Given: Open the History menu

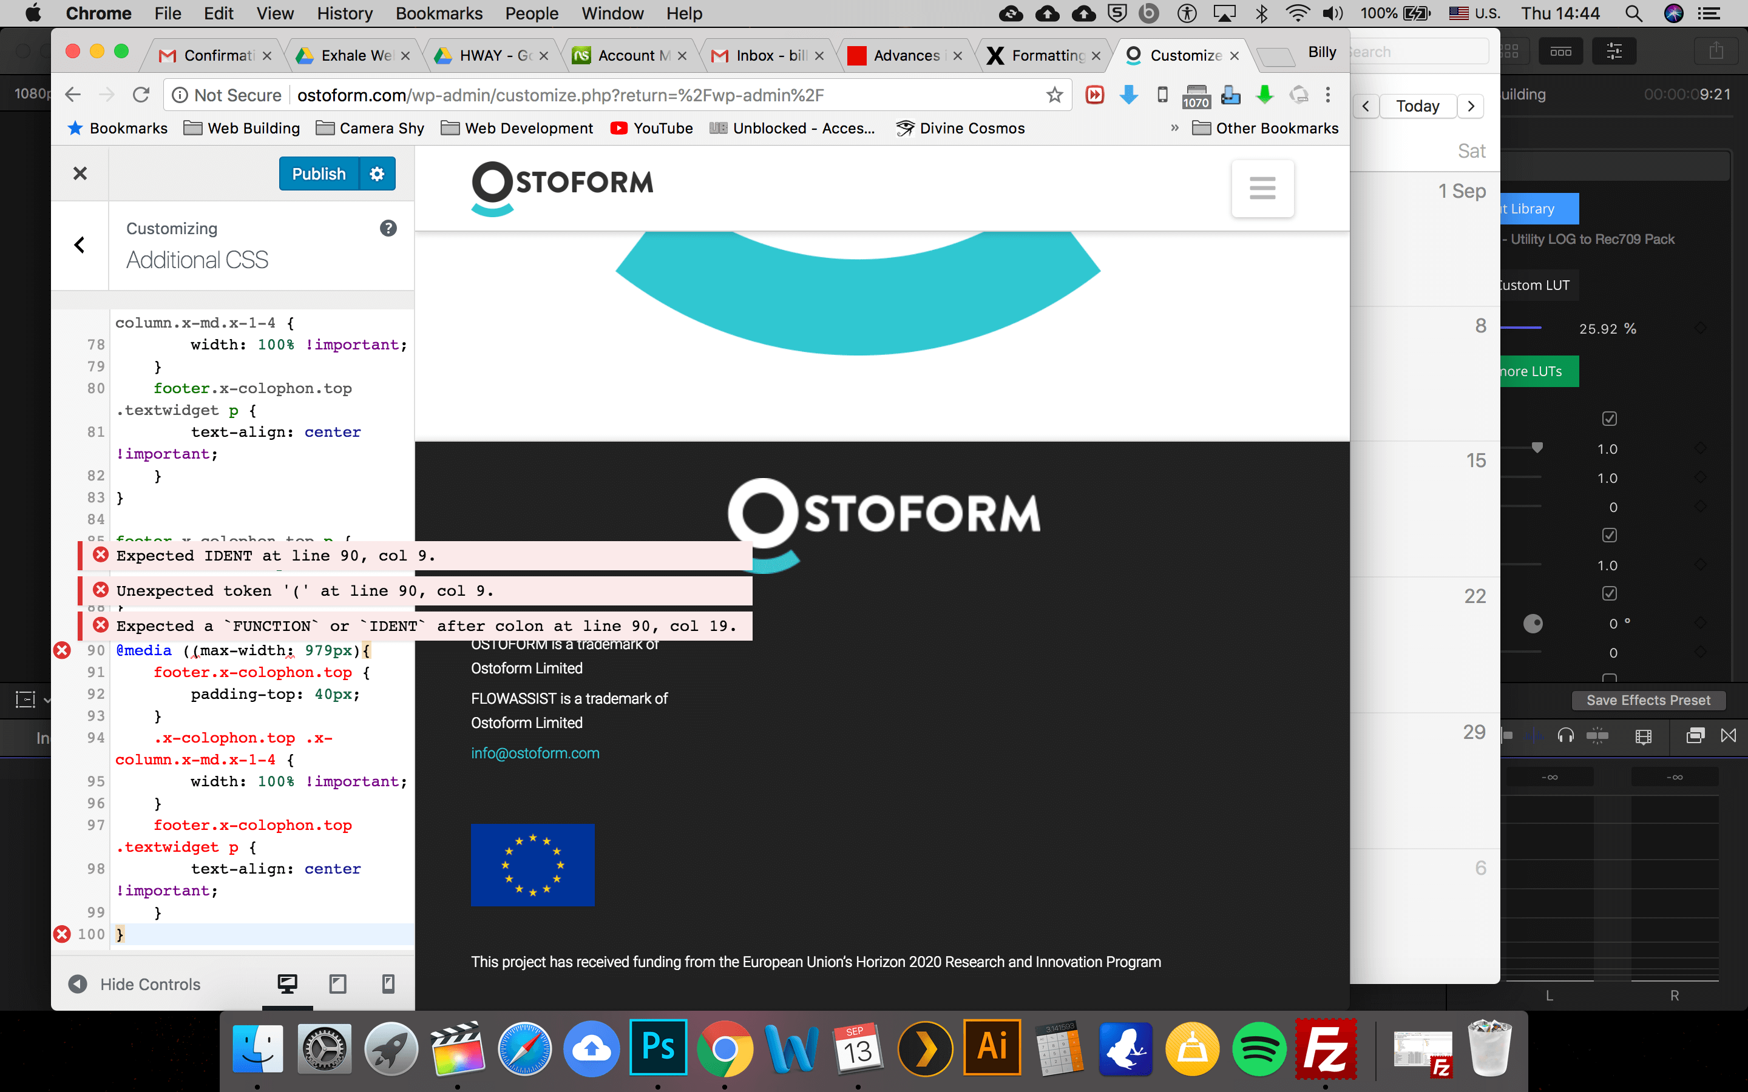Looking at the screenshot, I should click(x=345, y=13).
